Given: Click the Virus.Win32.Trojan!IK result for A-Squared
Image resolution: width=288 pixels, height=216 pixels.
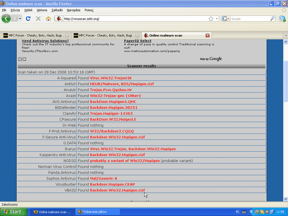Looking at the screenshot, I should 111,78.
